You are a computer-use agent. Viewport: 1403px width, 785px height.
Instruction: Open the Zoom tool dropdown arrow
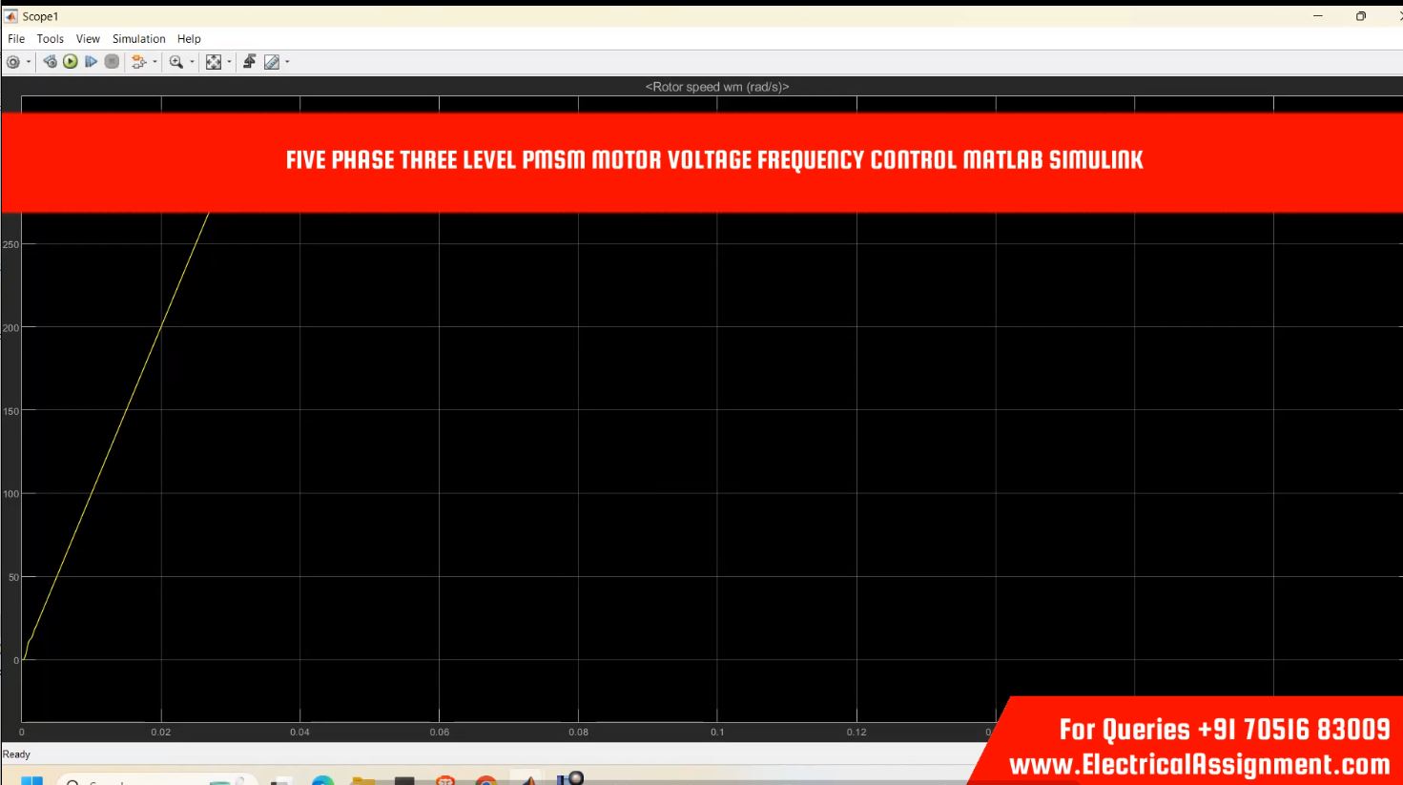click(192, 62)
